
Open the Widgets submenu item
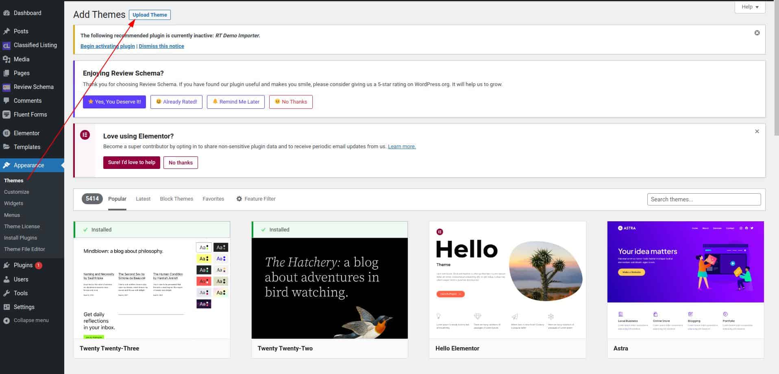(13, 203)
